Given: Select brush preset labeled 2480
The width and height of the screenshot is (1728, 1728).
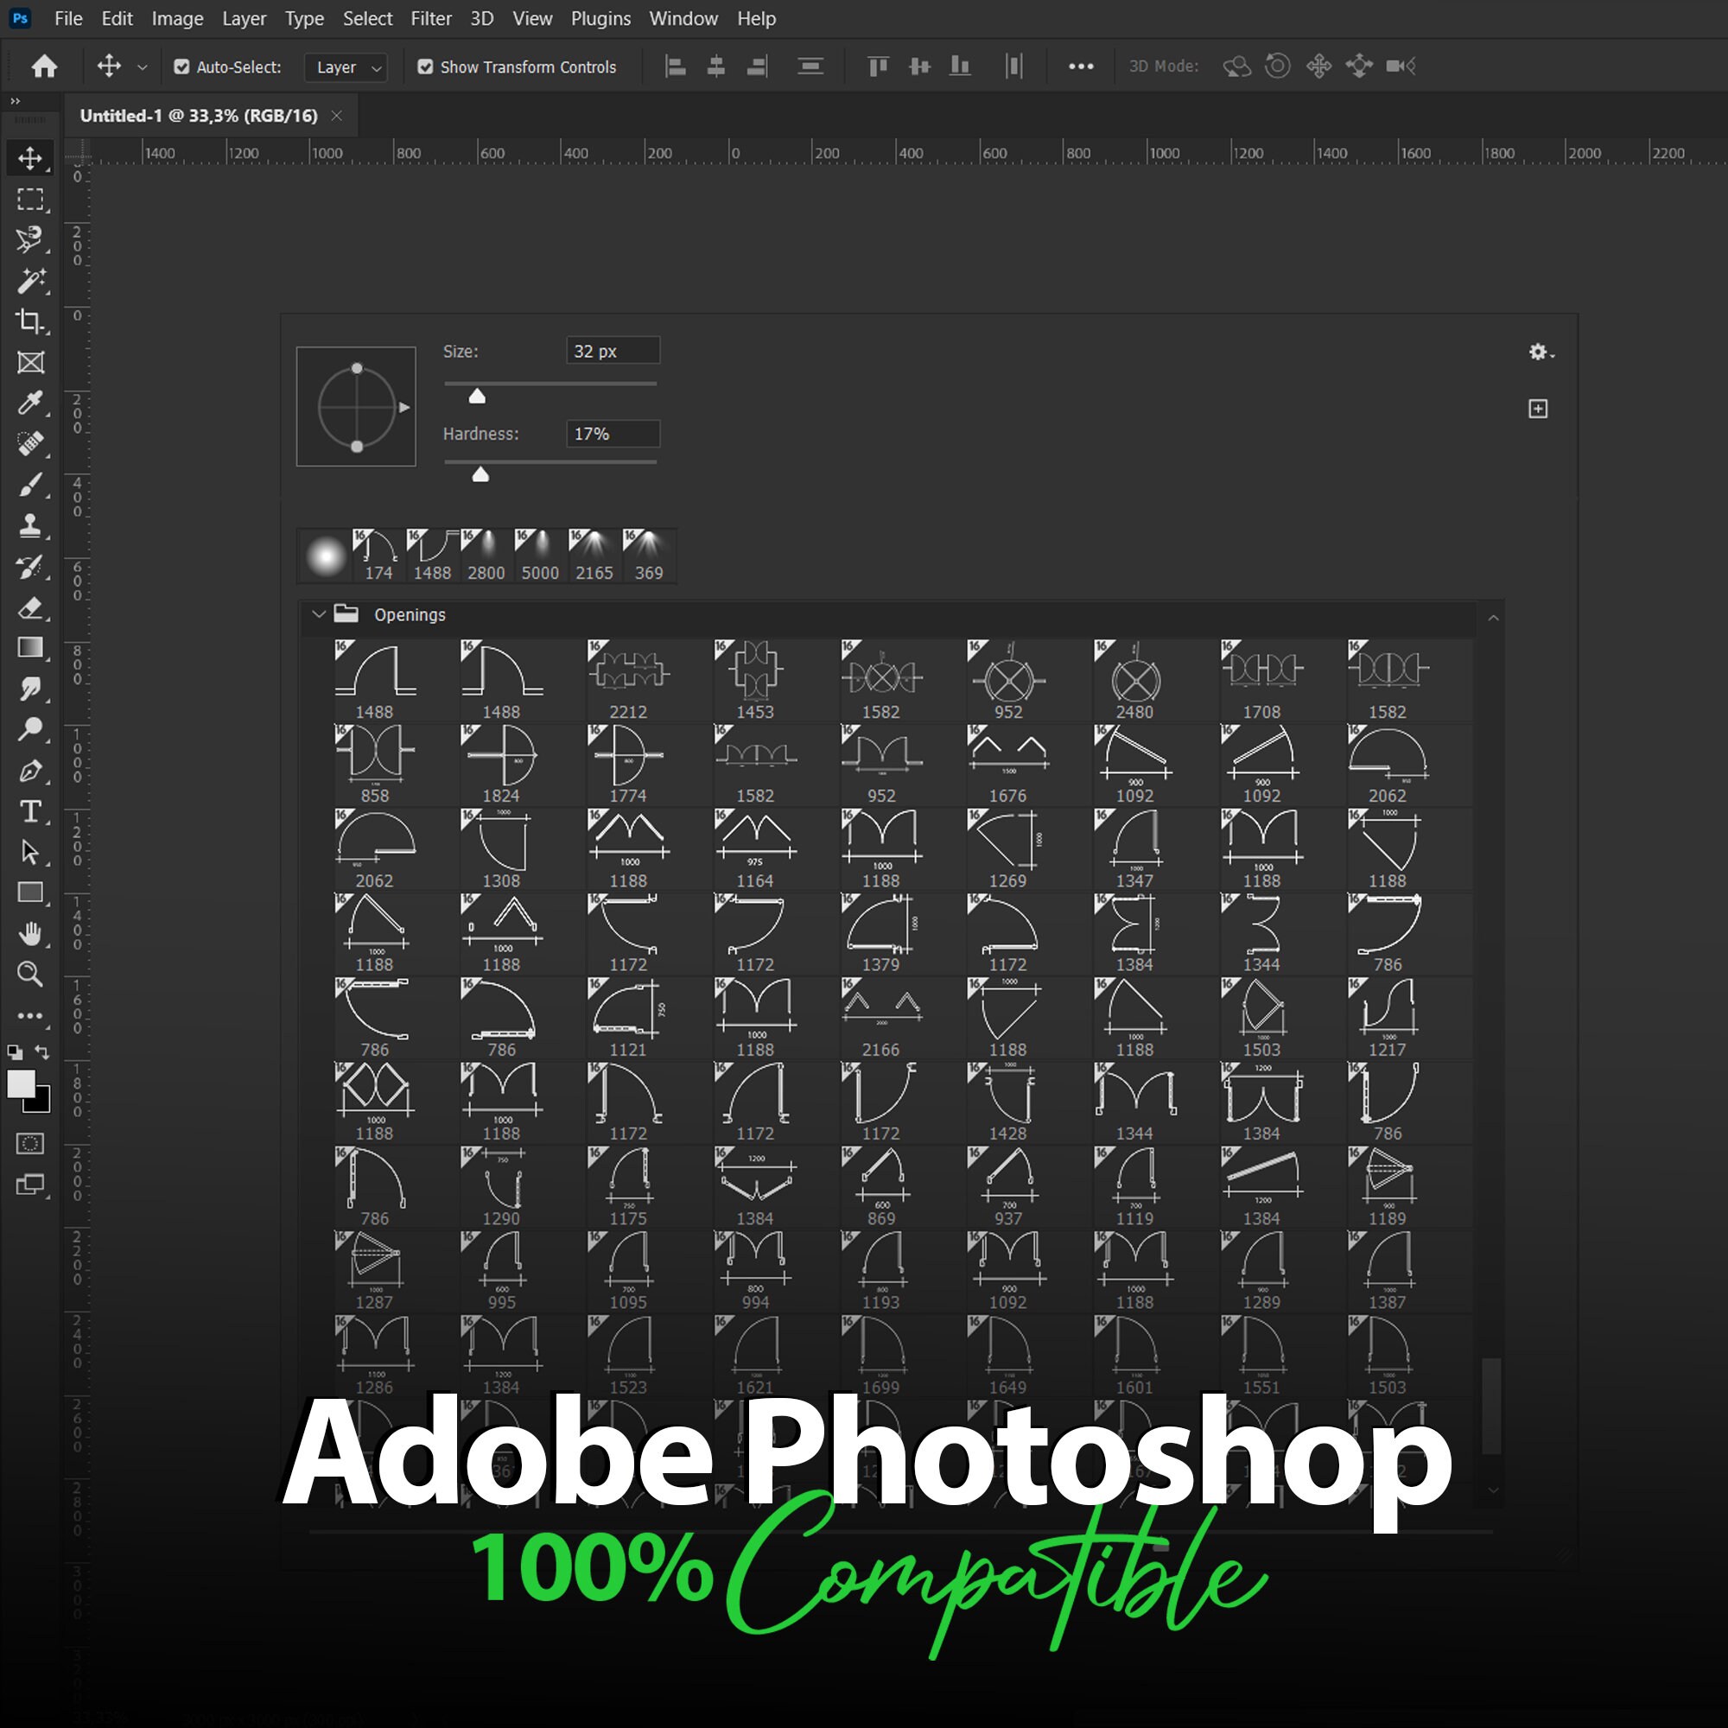Looking at the screenshot, I should tap(1134, 681).
